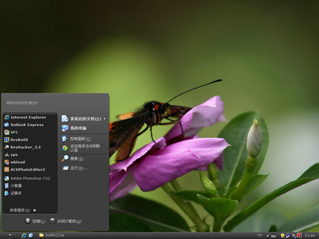
Task: Click the yellow shield security tray icon
Action: click(x=283, y=235)
